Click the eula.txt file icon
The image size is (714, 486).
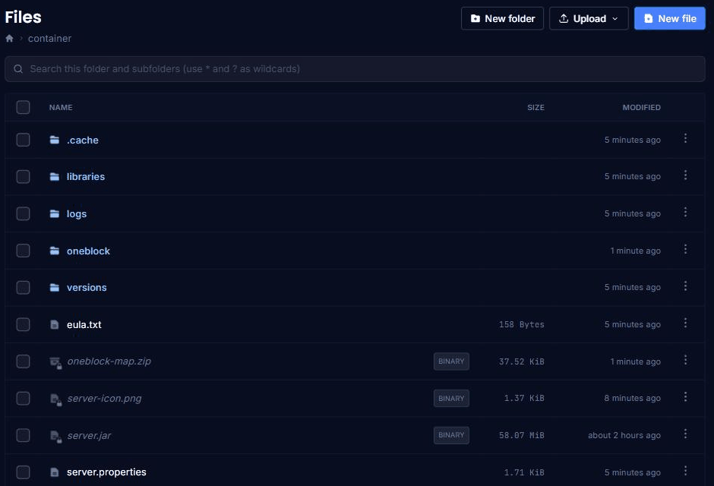(55, 324)
